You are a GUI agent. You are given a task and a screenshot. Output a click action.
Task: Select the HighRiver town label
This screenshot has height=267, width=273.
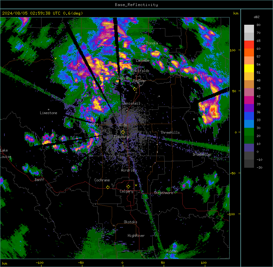pos(136,236)
